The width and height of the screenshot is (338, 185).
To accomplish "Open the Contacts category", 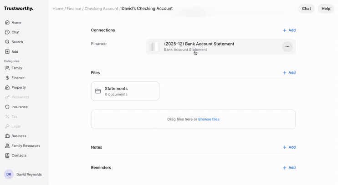I will pos(19,155).
